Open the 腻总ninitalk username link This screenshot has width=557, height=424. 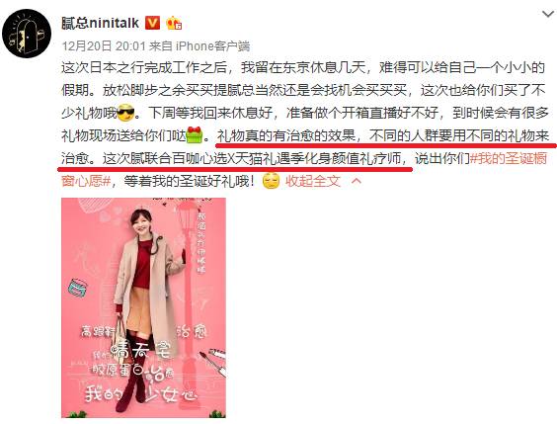point(100,24)
